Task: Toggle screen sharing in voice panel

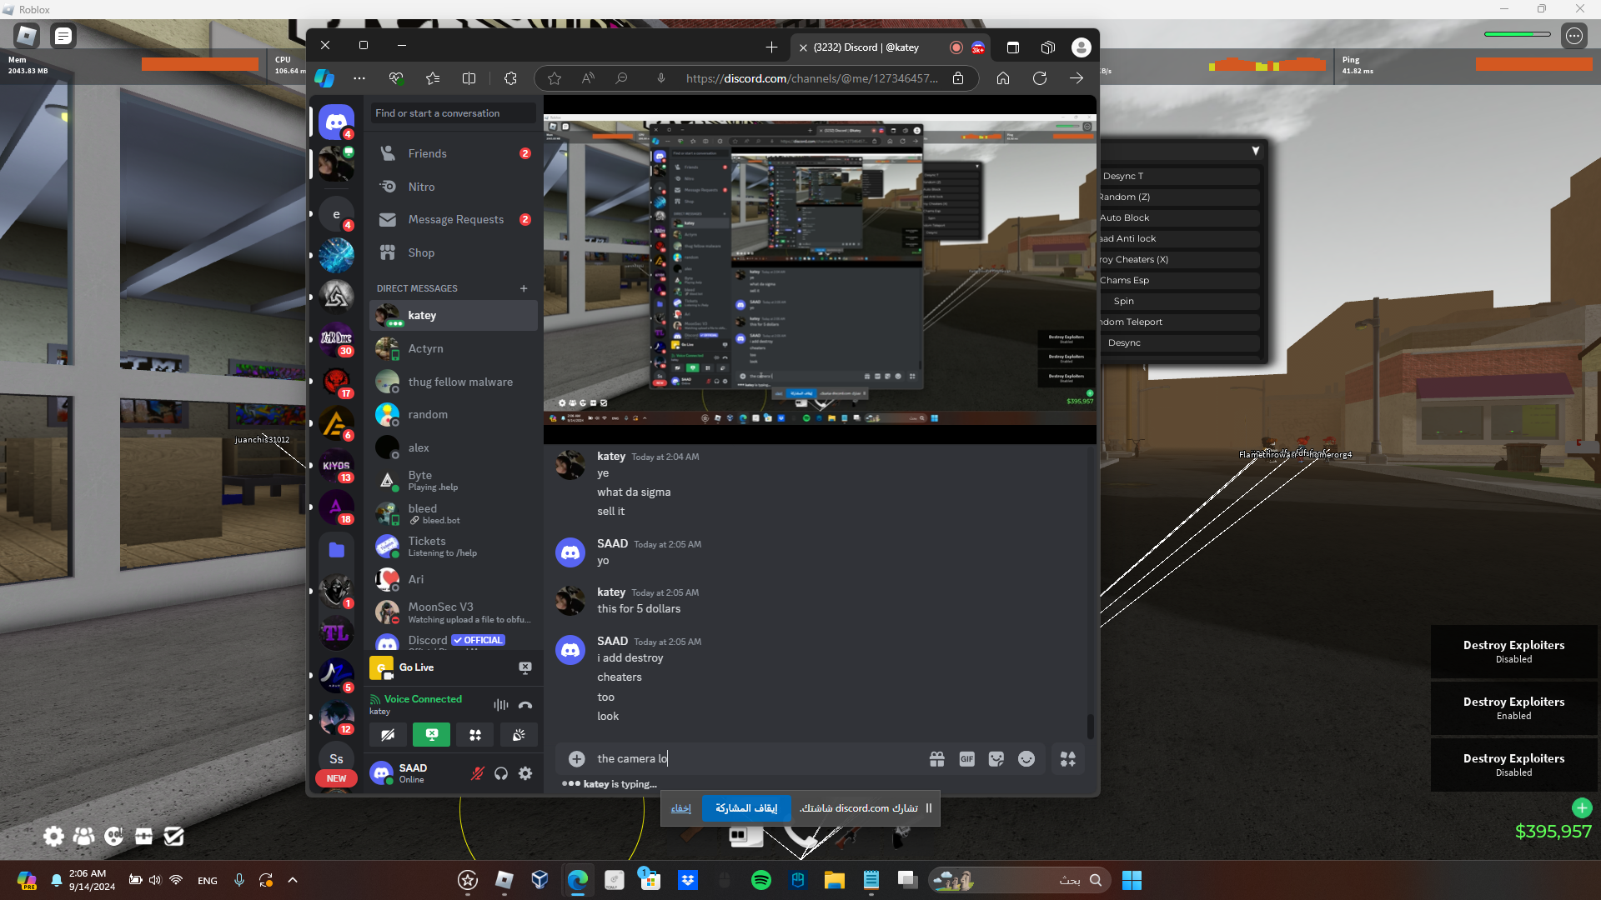Action: [431, 735]
